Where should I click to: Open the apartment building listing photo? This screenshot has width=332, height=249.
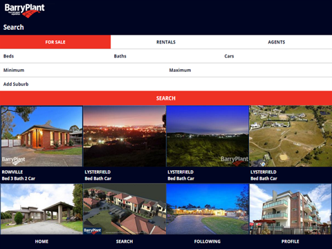290,209
